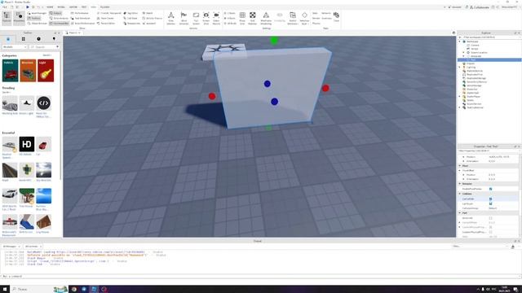Image resolution: width=522 pixels, height=293 pixels.
Task: Expand the TextChatService node
Action: point(460,107)
